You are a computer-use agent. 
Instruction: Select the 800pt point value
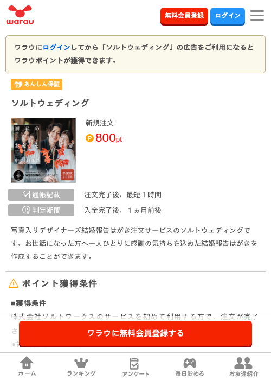pyautogui.click(x=108, y=138)
